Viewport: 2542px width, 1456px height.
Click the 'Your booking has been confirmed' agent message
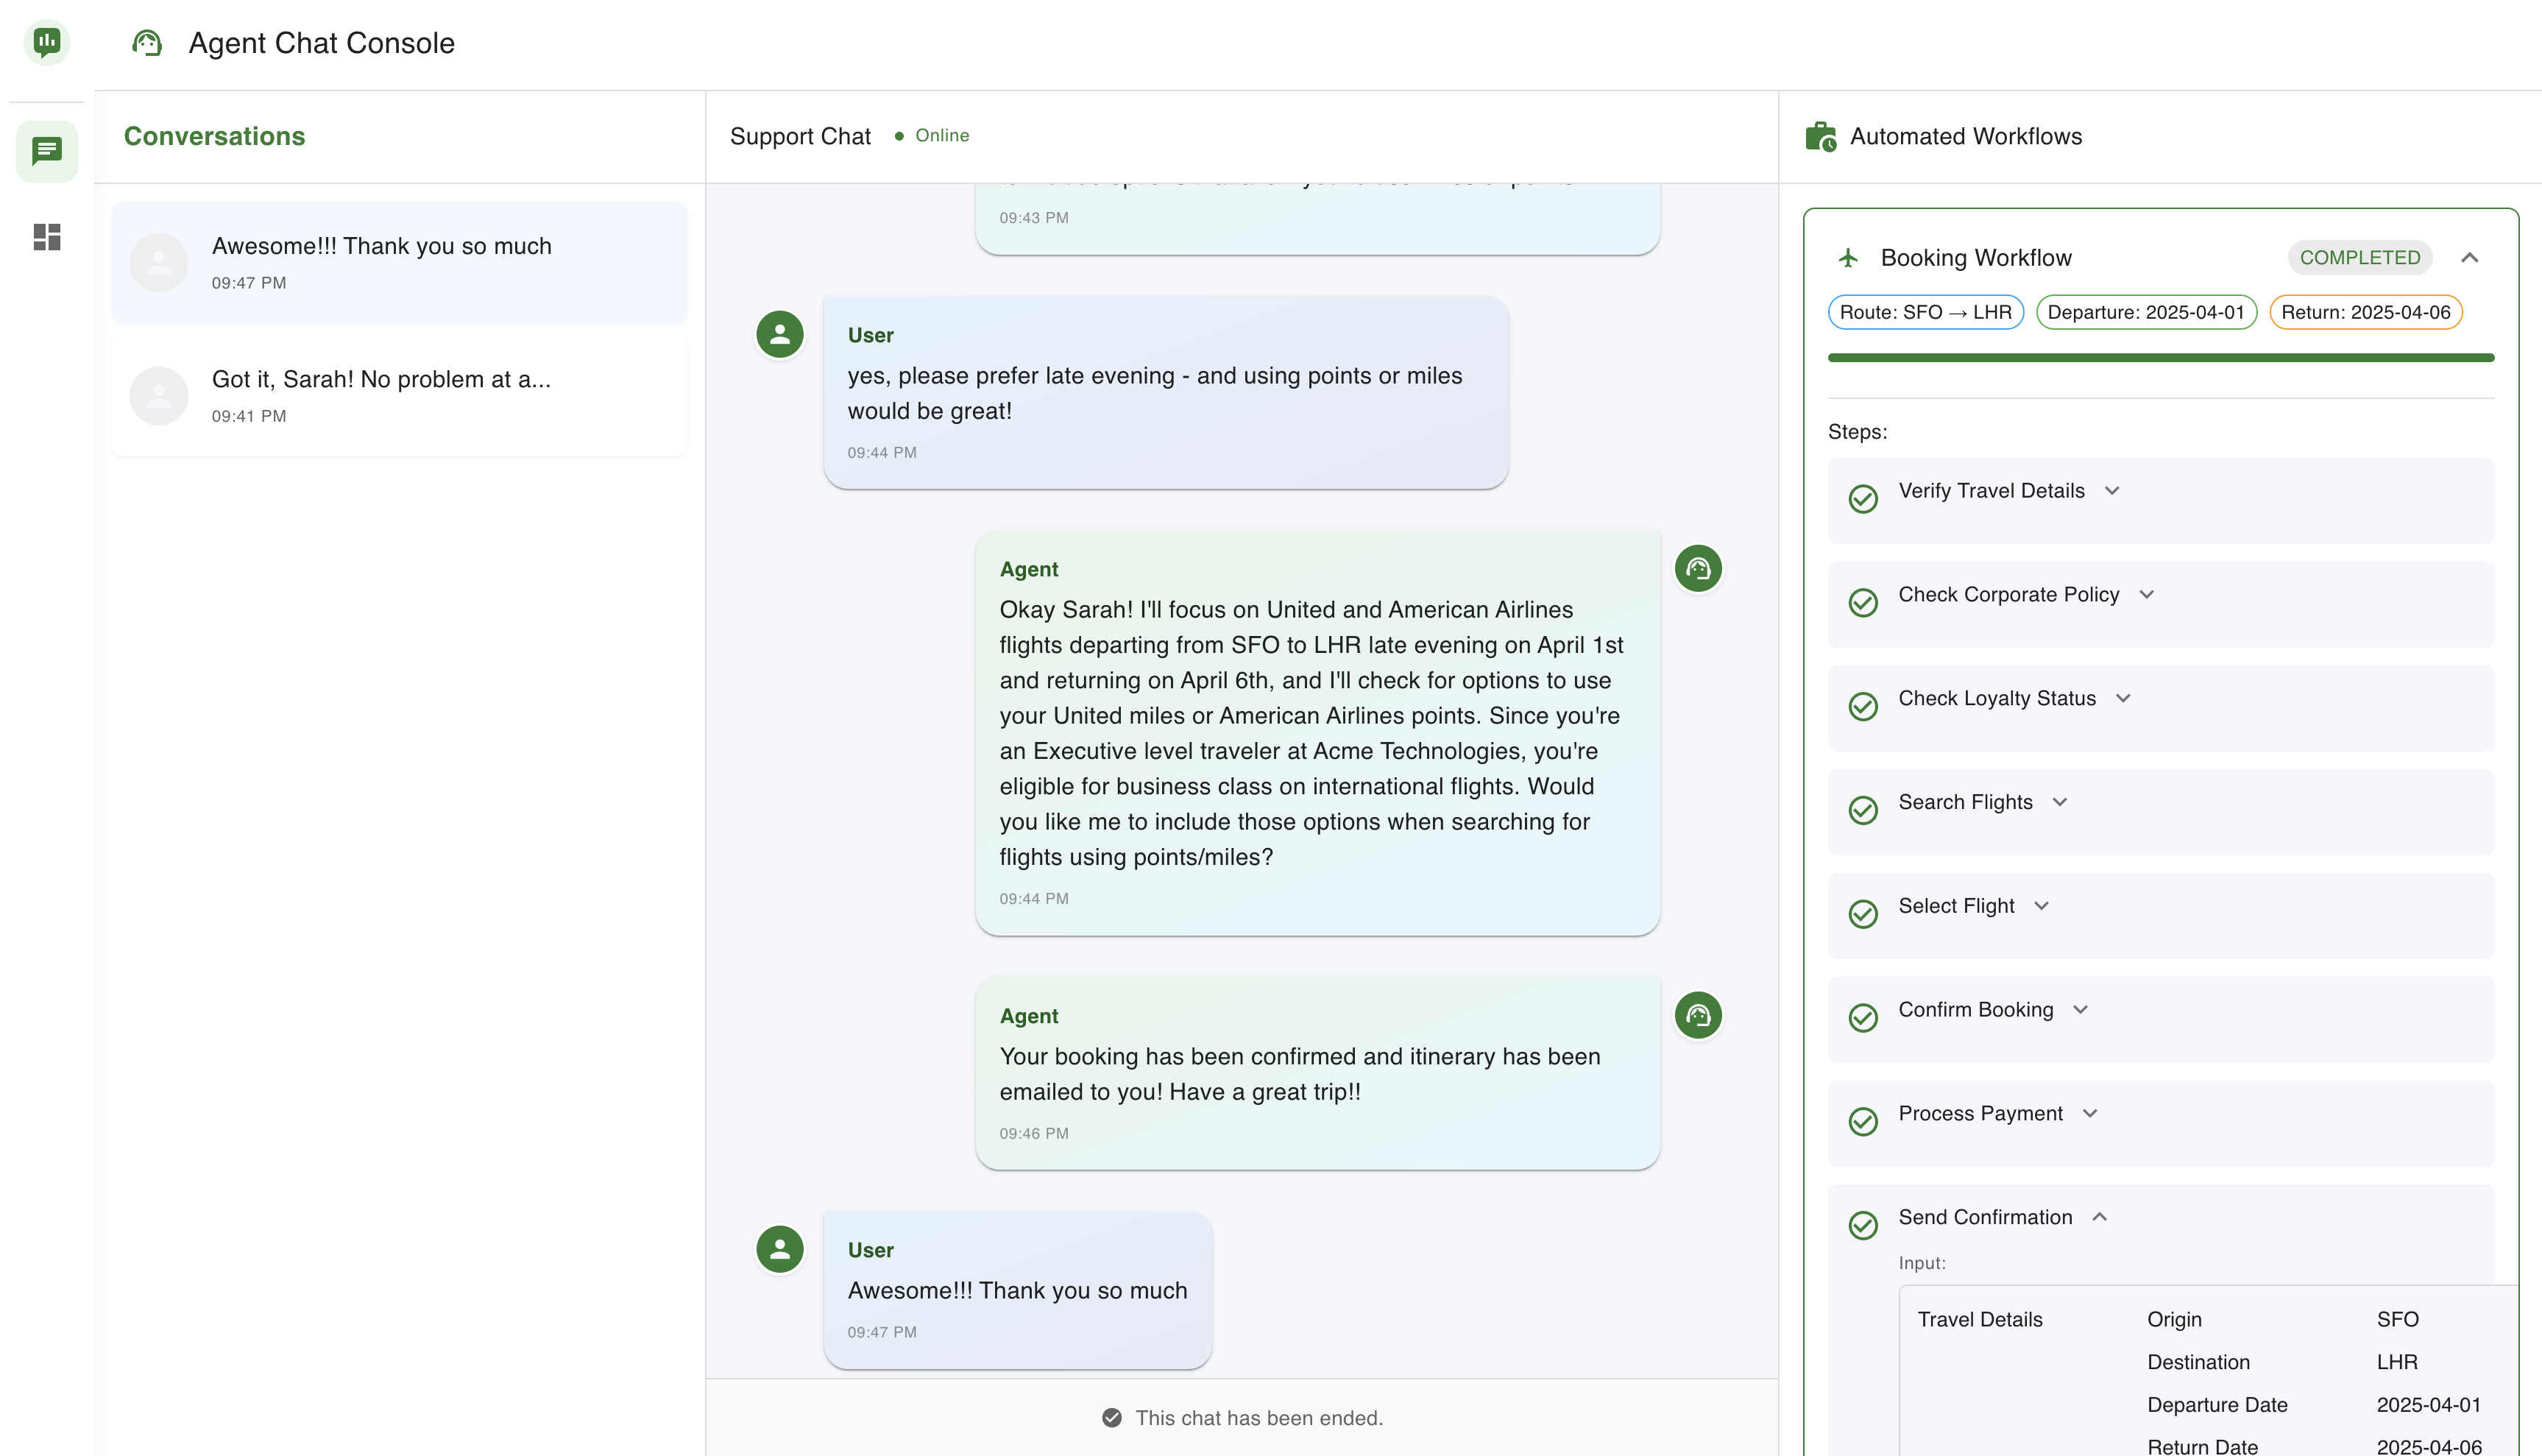(x=1317, y=1073)
